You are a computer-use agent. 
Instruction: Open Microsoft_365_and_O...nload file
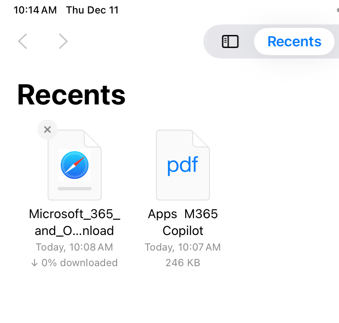click(x=75, y=222)
